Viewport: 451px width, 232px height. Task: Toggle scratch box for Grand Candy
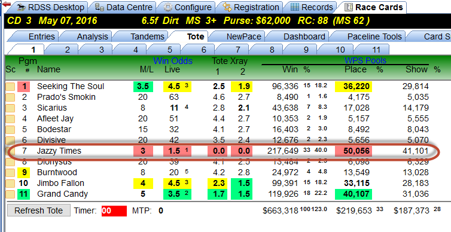click(x=10, y=194)
